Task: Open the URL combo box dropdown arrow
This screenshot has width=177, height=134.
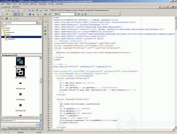Action: [x=75, y=14]
